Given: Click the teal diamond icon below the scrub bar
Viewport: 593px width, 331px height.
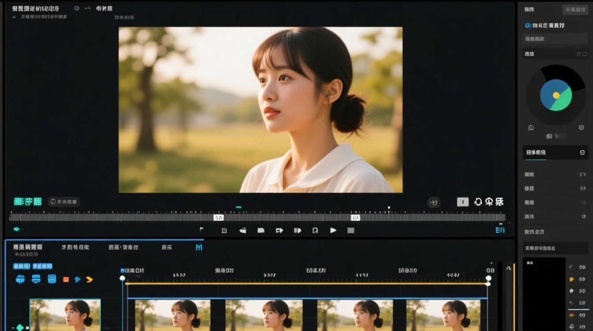Looking at the screenshot, I should coord(16,229).
